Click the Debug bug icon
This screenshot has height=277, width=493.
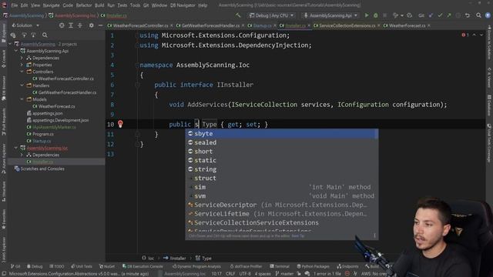[375, 15]
